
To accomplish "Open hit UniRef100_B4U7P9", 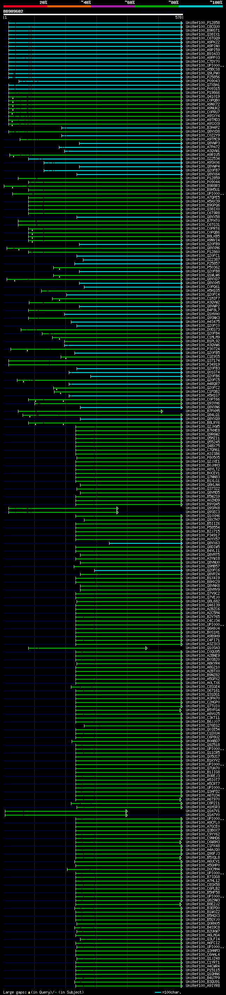I will tap(203, 978).
